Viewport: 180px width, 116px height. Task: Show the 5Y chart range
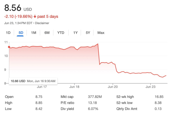pyautogui.click(x=88, y=33)
